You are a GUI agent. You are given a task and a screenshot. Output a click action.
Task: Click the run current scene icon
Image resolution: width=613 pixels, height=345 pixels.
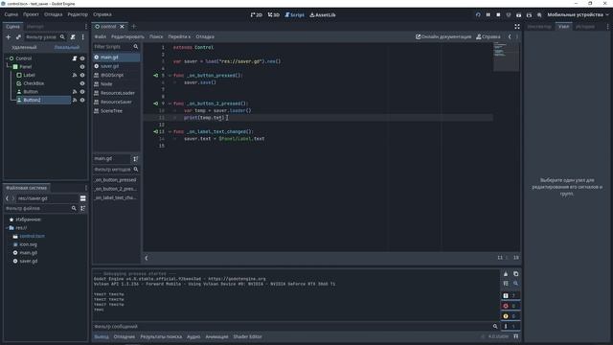518,15
